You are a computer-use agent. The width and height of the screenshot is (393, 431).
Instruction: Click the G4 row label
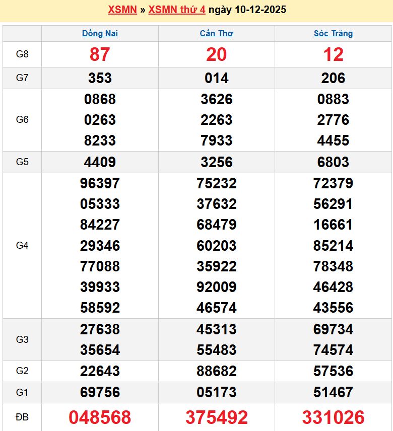pyautogui.click(x=22, y=246)
